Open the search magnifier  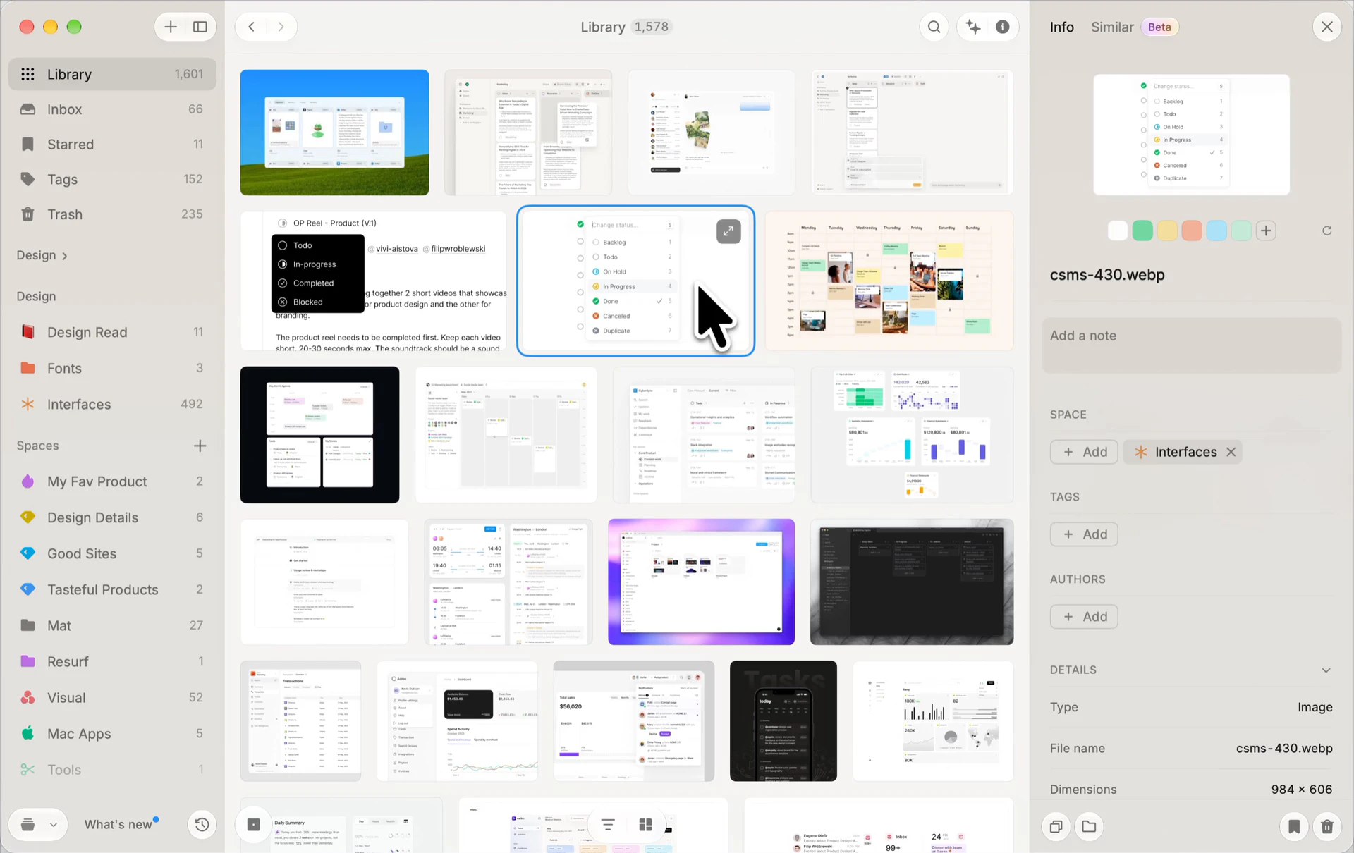point(934,27)
